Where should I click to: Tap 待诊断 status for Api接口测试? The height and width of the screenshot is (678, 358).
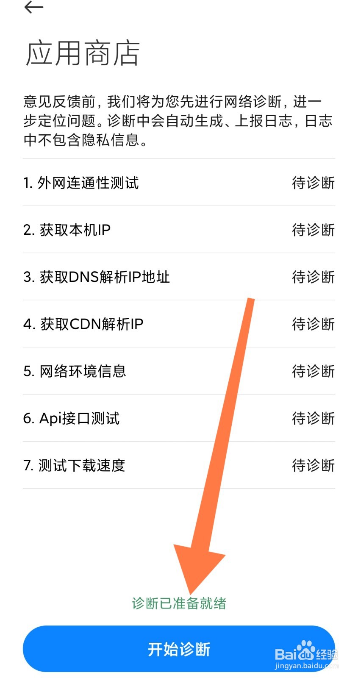click(313, 418)
